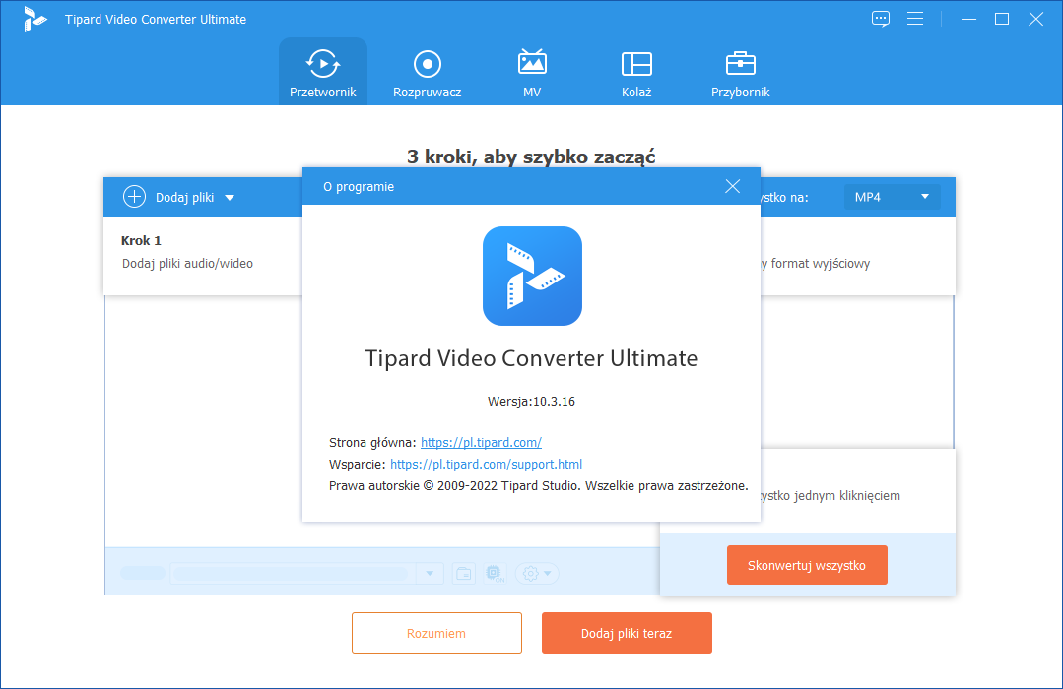The height and width of the screenshot is (689, 1063).
Task: Click the feedback chat bubble icon
Action: click(881, 19)
